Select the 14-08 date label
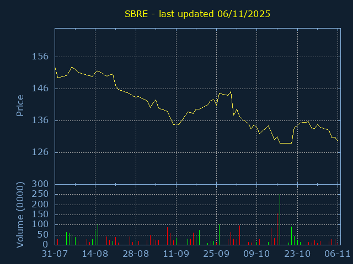The height and width of the screenshot is (264, 353). pyautogui.click(x=95, y=254)
